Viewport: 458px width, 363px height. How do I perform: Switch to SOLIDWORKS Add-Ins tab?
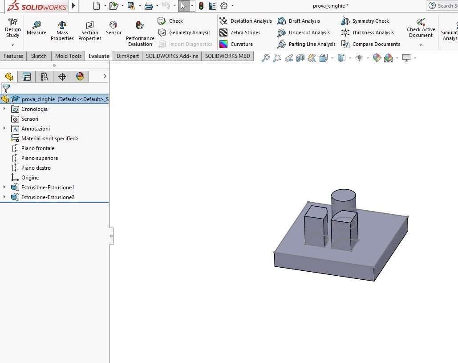172,56
